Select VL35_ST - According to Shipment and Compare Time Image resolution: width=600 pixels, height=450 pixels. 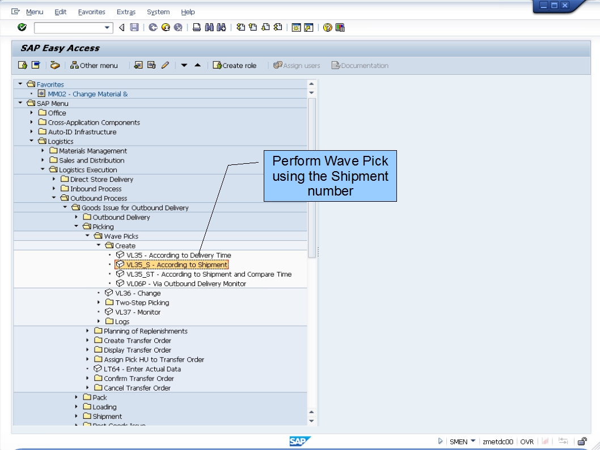(204, 274)
